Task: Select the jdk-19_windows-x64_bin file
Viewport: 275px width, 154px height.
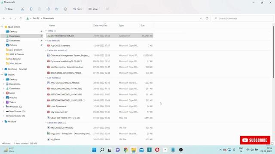Action: (100, 36)
